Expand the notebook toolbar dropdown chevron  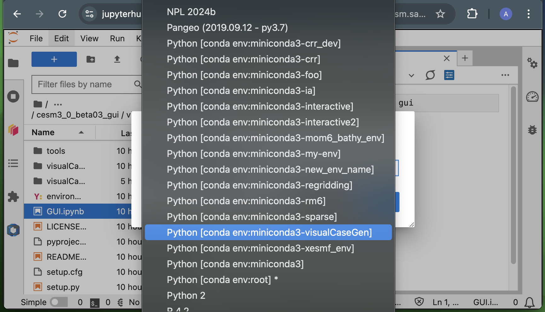(x=411, y=75)
